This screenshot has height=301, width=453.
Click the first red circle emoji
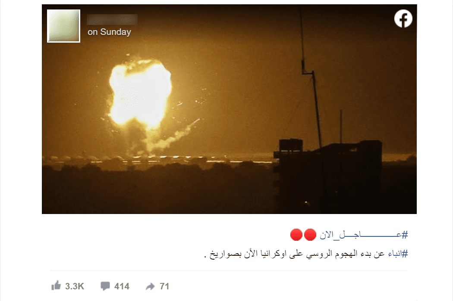click(296, 235)
